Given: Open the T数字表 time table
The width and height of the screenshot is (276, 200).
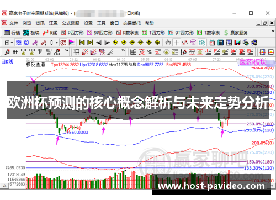Looking at the screenshot, I should point(209,33).
